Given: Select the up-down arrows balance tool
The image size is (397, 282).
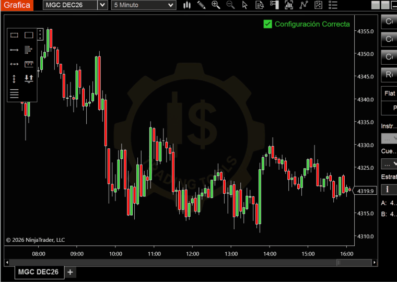Looking at the screenshot, I should pos(29,79).
